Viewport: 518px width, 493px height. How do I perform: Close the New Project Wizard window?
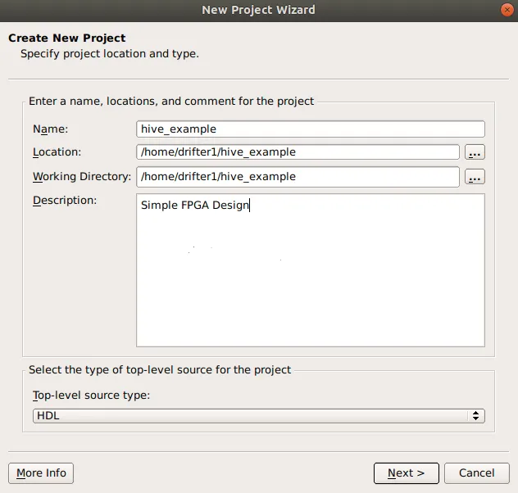(507, 10)
